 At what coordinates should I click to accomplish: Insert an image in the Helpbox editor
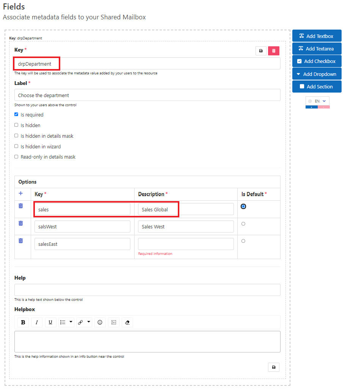[x=113, y=322]
